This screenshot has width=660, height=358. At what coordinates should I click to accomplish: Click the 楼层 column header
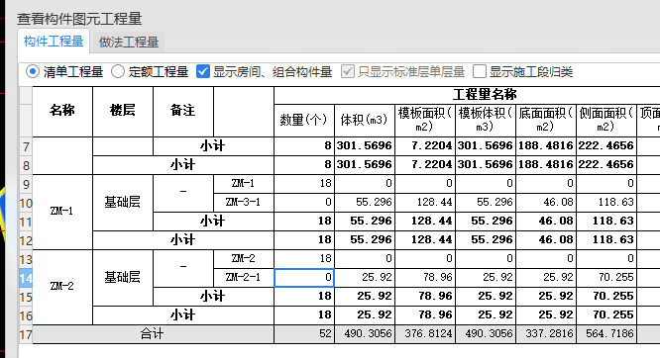(123, 112)
